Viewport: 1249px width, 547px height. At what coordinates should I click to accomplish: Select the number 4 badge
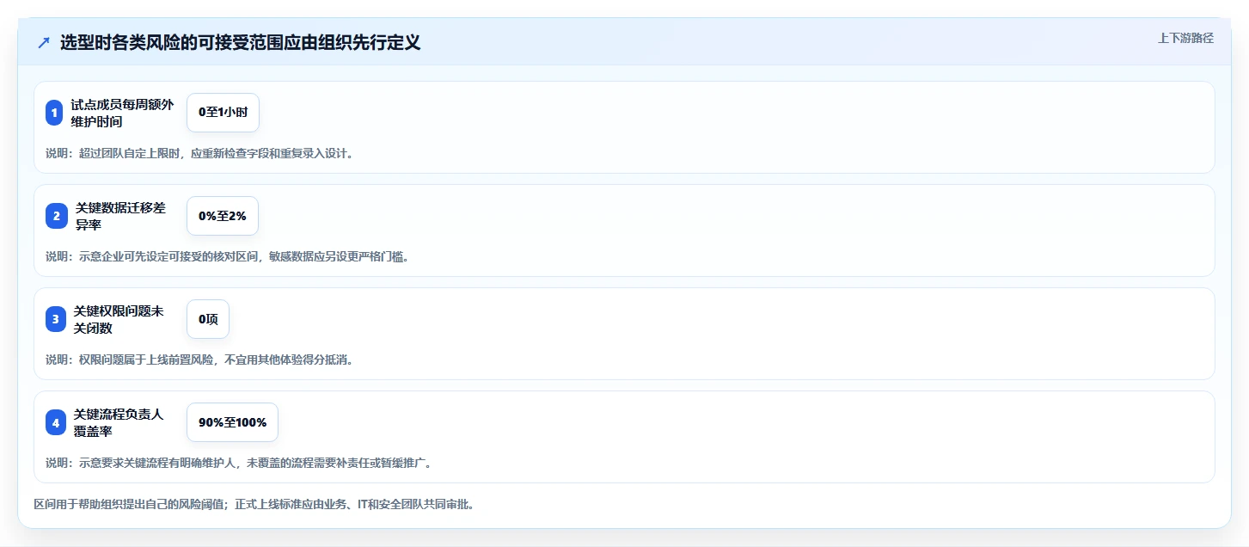click(x=56, y=422)
